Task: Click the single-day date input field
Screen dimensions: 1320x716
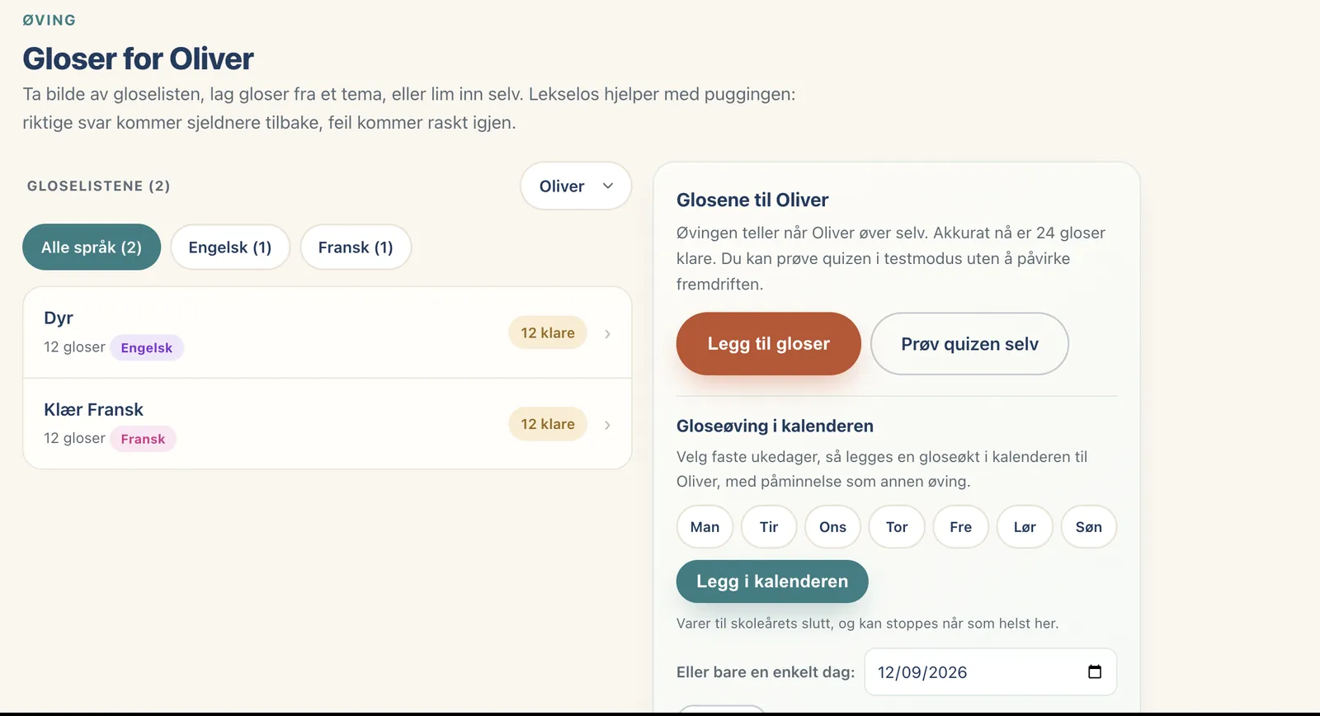Action: 991,671
